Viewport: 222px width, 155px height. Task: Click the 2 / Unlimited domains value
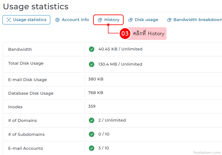coord(112,120)
